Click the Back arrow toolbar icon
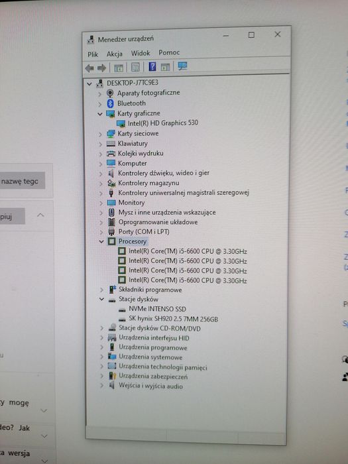The height and width of the screenshot is (464, 348). (x=89, y=68)
